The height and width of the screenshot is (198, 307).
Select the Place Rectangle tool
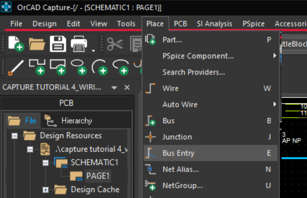(x=58, y=67)
